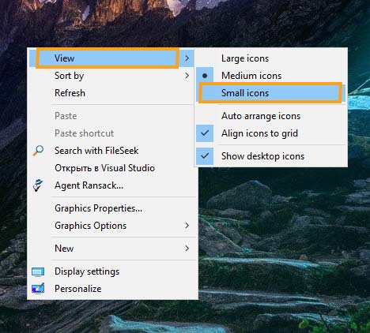This screenshot has height=333, width=370.
Task: Click the Agent Ransack detective icon
Action: (x=38, y=185)
